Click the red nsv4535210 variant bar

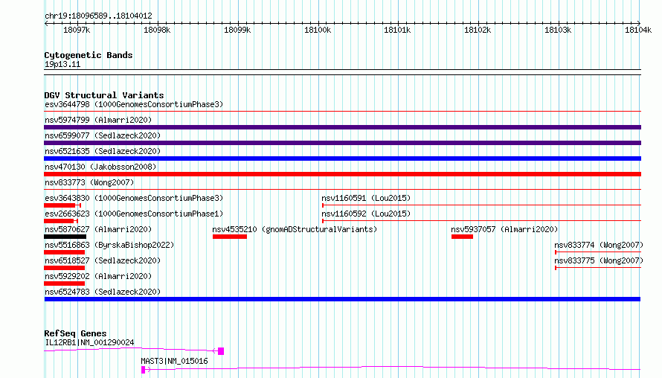[230, 237]
